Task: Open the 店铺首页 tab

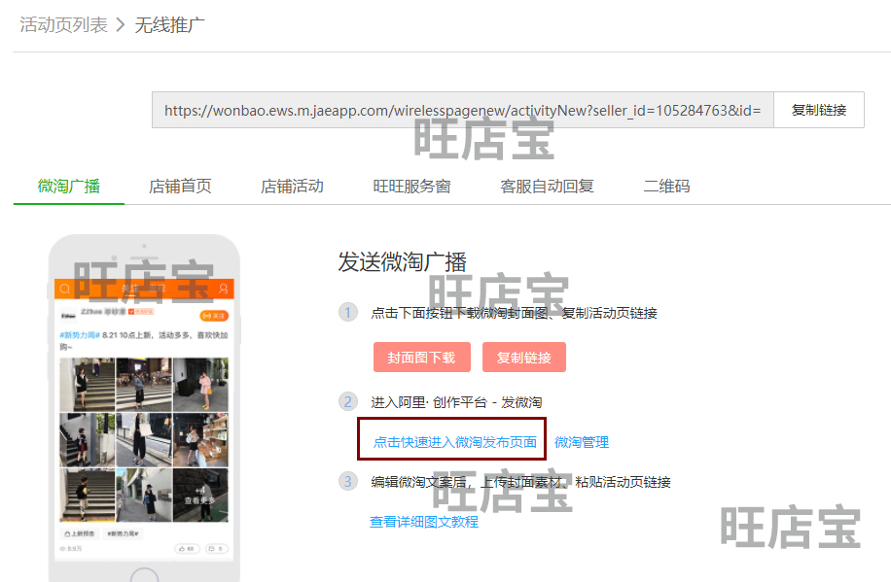Action: tap(180, 186)
